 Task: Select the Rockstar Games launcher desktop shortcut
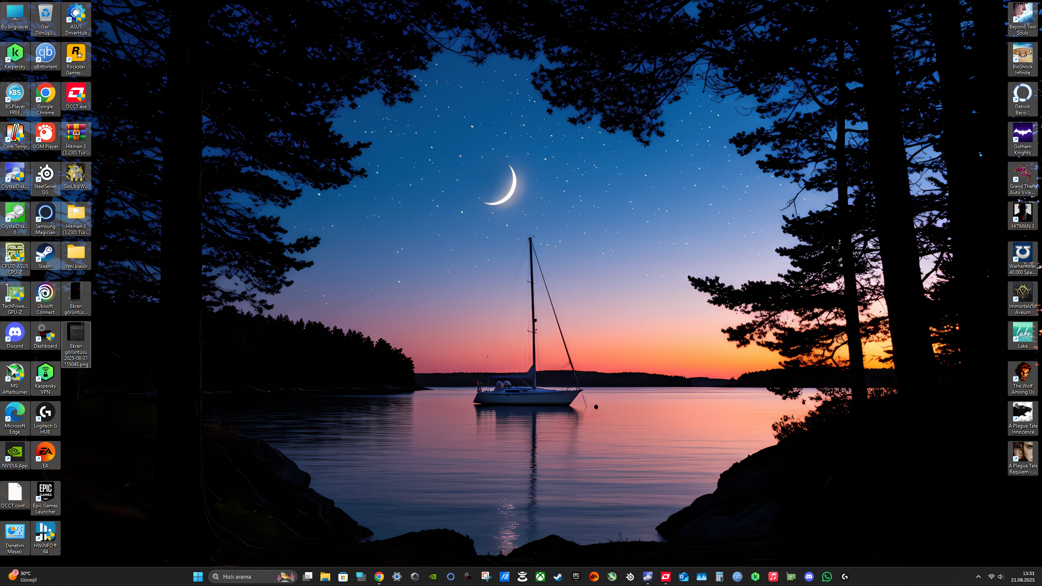point(76,59)
